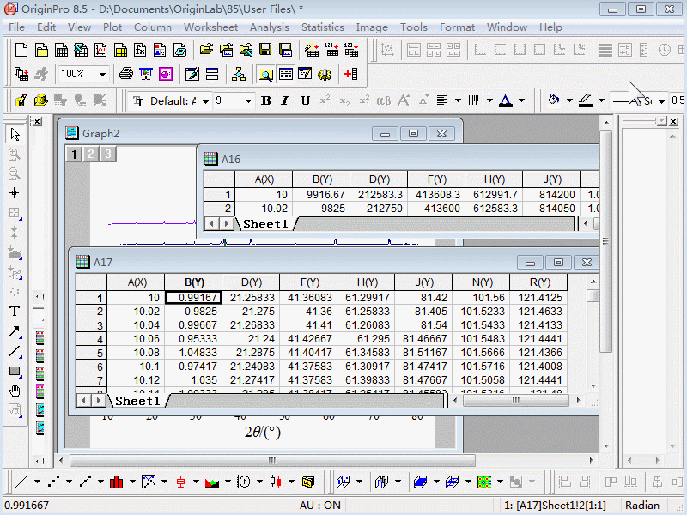Open the zoom level 100% dropdown
Viewport: 687px width, 515px height.
point(102,75)
